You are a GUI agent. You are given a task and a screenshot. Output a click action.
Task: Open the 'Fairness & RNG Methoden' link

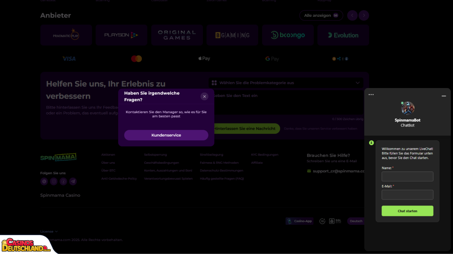point(219,163)
